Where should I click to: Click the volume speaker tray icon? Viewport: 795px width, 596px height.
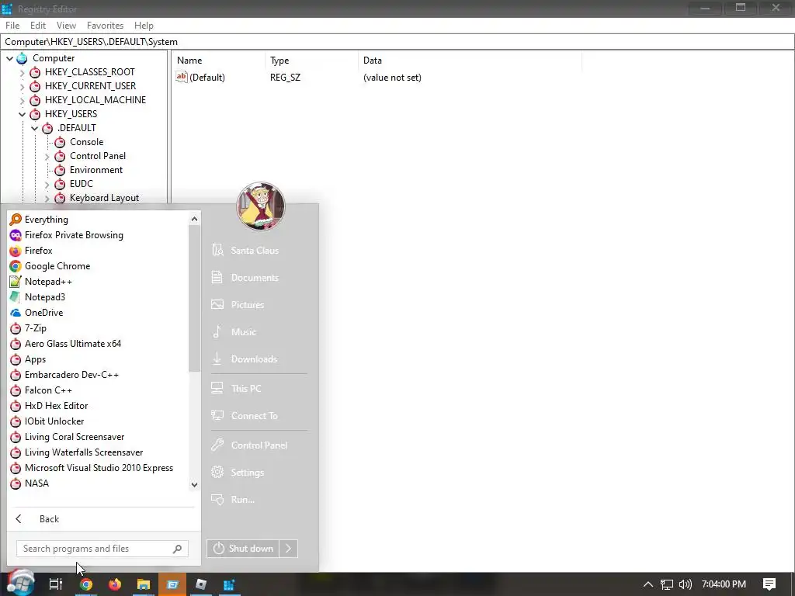tap(685, 584)
